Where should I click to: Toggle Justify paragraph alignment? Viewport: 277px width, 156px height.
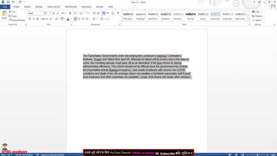point(87,19)
